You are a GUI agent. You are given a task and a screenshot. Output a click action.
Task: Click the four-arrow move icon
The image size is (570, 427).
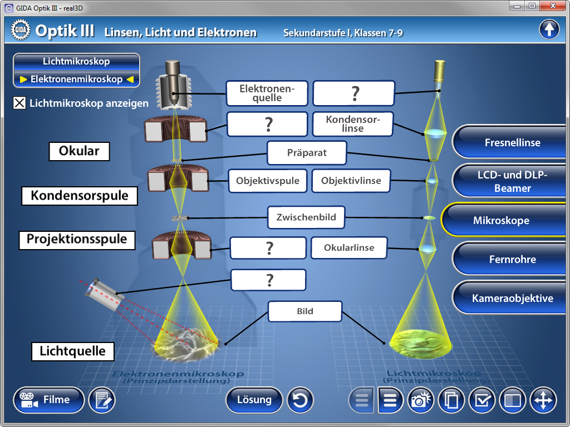point(543,400)
